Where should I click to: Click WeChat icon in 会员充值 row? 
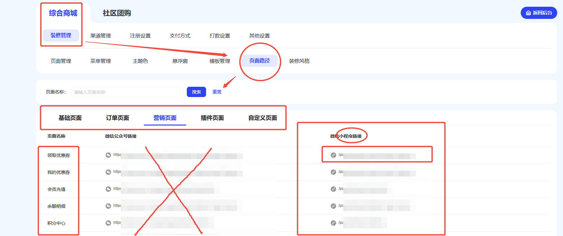[108, 189]
